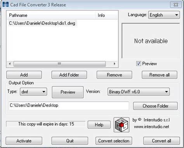Click the Quit button
184x148 pixels.
(x=70, y=141)
